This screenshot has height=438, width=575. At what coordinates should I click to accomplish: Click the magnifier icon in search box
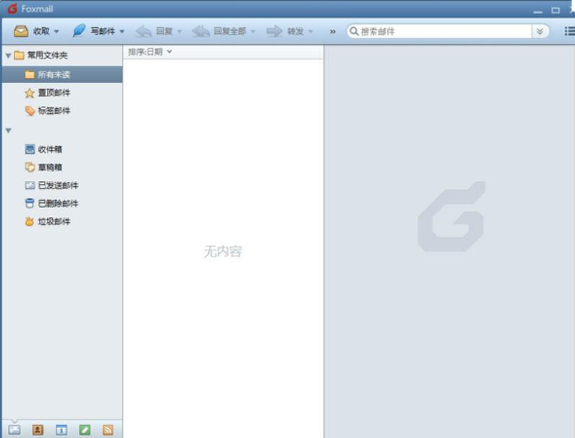(x=353, y=31)
